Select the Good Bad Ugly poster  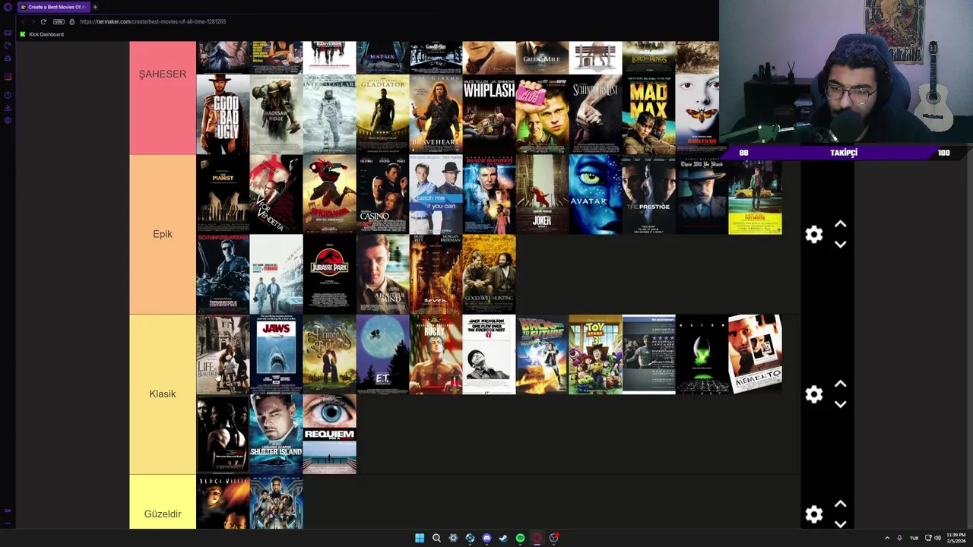click(x=223, y=114)
